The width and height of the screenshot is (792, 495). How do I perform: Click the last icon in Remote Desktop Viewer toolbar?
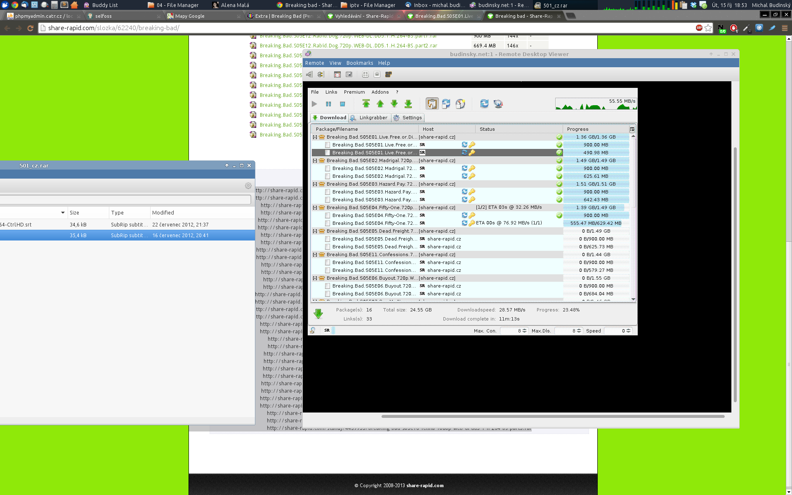[388, 75]
